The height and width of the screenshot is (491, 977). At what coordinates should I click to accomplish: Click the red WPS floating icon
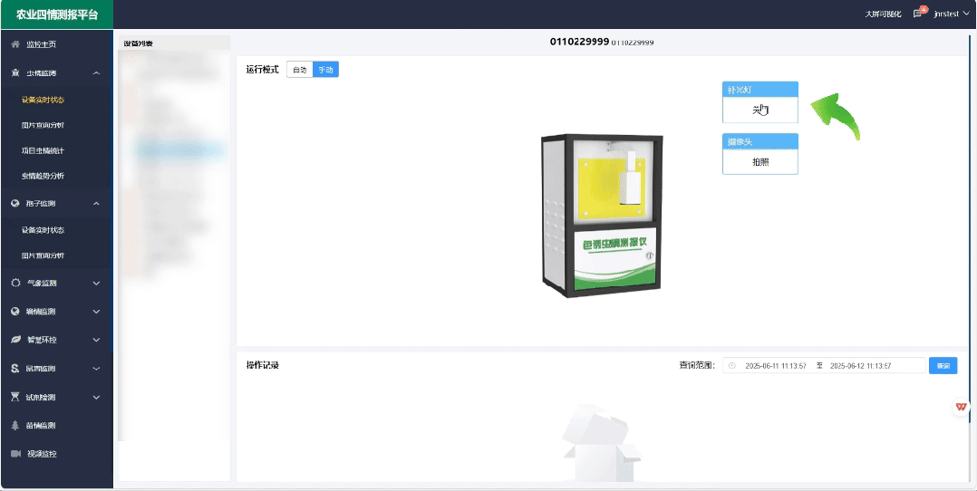point(961,408)
